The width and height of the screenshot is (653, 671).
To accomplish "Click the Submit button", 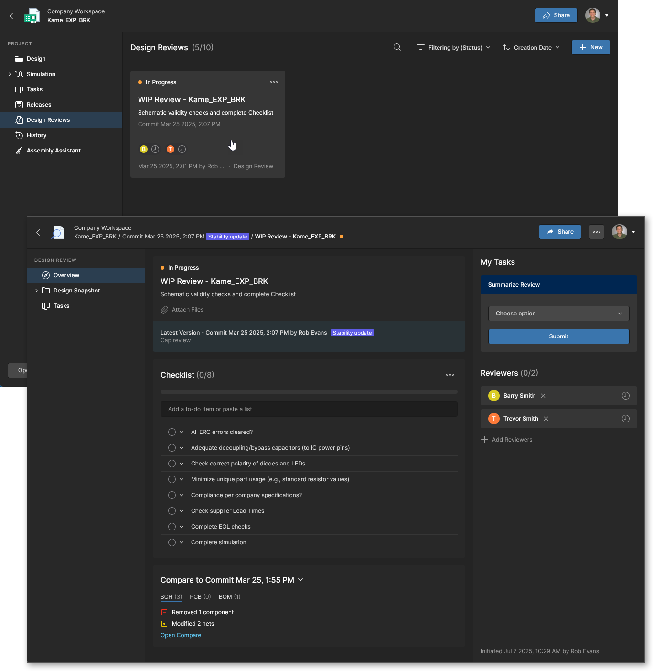I will tap(558, 336).
